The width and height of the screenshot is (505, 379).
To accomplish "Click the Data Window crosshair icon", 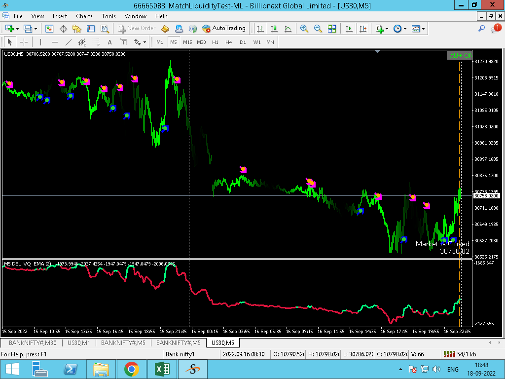I will pyautogui.click(x=63, y=29).
